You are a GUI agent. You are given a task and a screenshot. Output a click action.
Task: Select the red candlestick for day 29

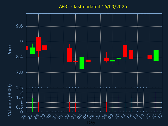tap(45, 48)
